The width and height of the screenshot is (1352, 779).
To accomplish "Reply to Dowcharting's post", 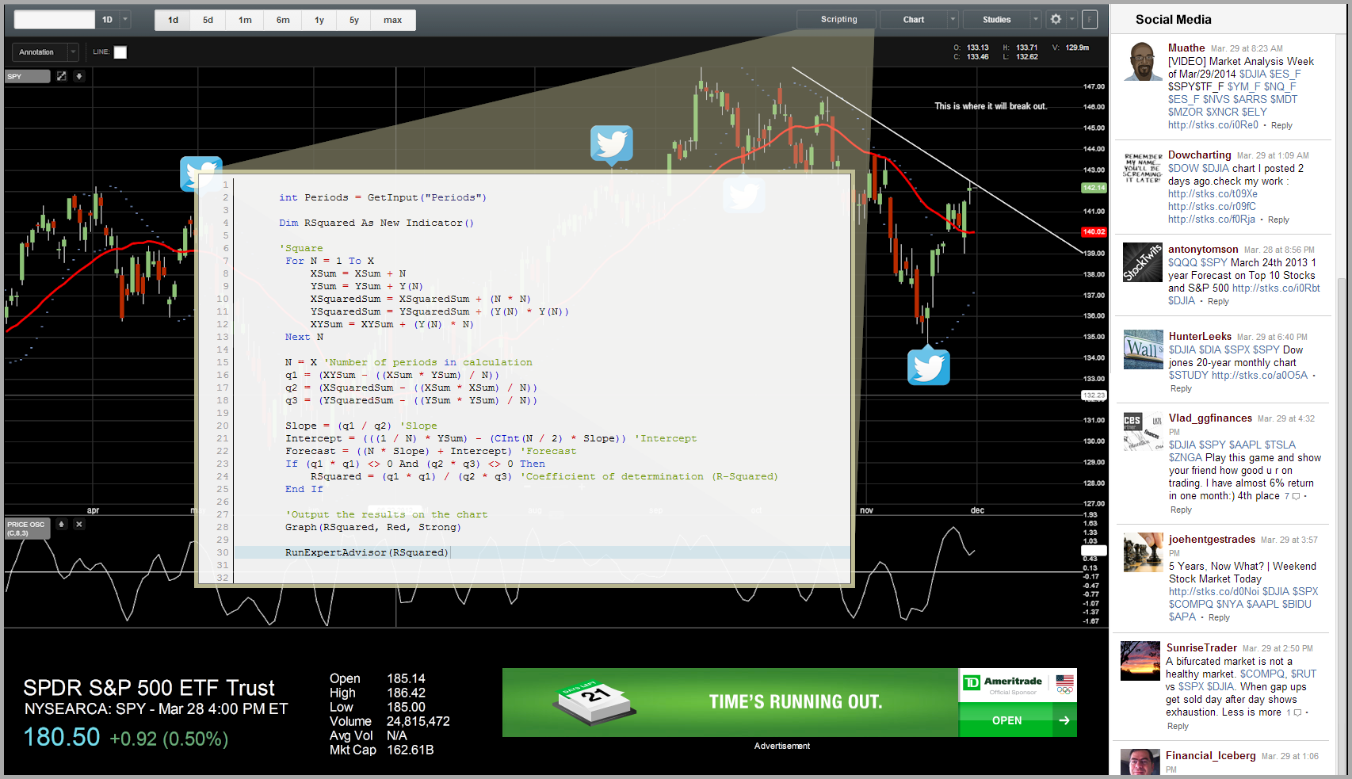I will (1278, 220).
